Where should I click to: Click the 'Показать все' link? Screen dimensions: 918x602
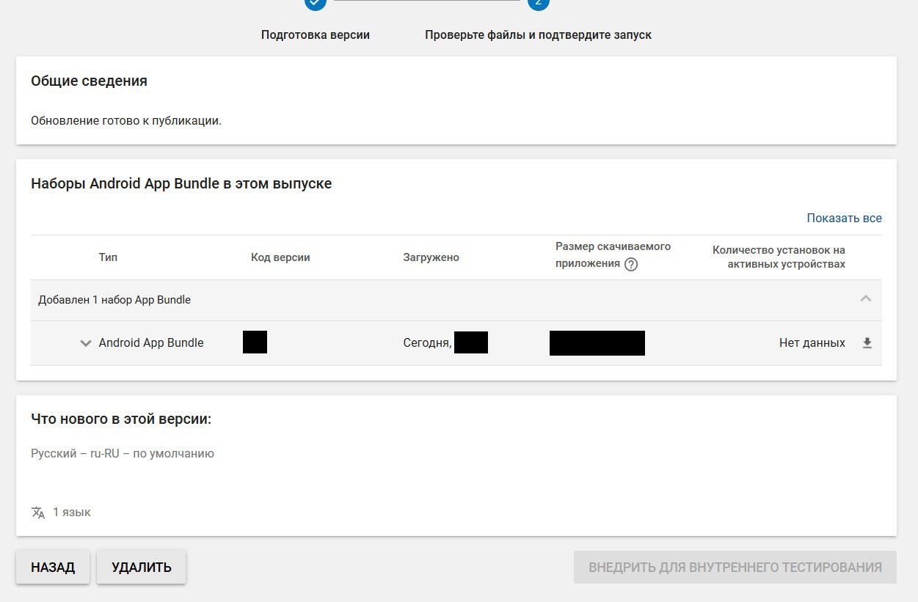coord(844,218)
